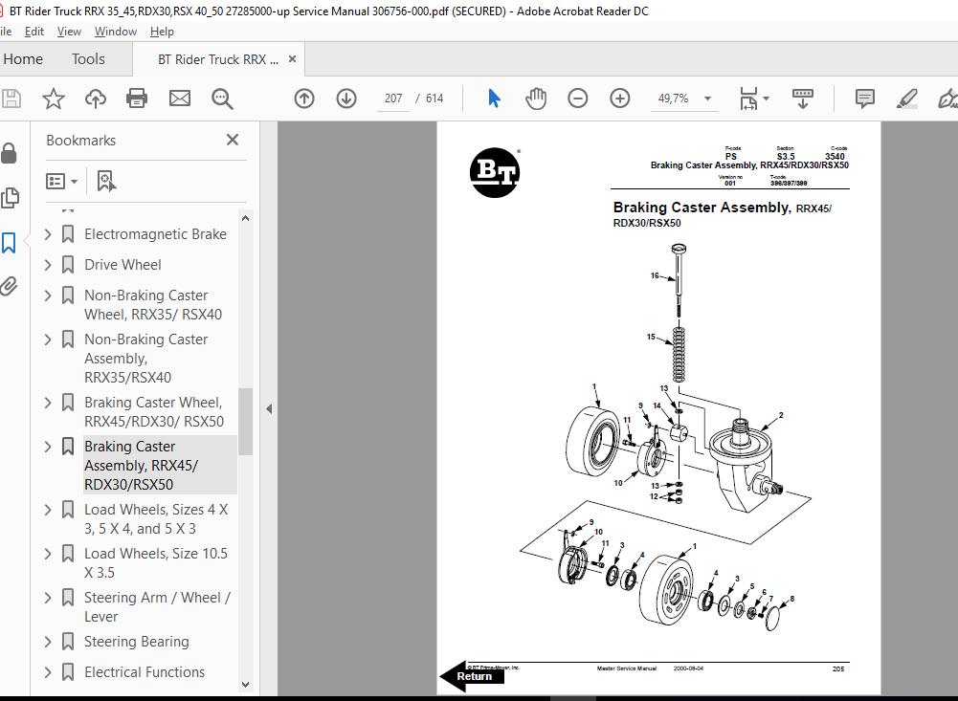Expand Non-Braking Caster Wheel bookmark

point(48,296)
